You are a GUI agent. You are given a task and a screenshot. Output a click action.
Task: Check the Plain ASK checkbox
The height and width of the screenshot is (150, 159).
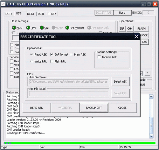tap(71, 54)
